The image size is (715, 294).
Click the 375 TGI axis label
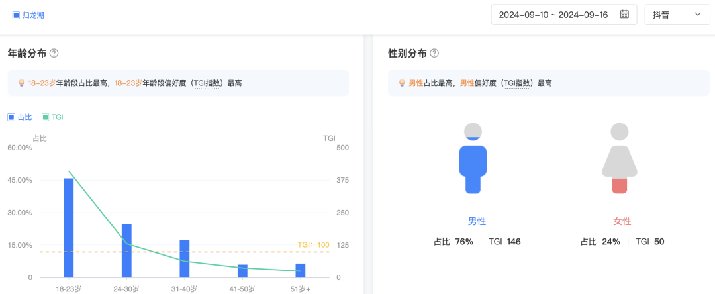pos(342,180)
